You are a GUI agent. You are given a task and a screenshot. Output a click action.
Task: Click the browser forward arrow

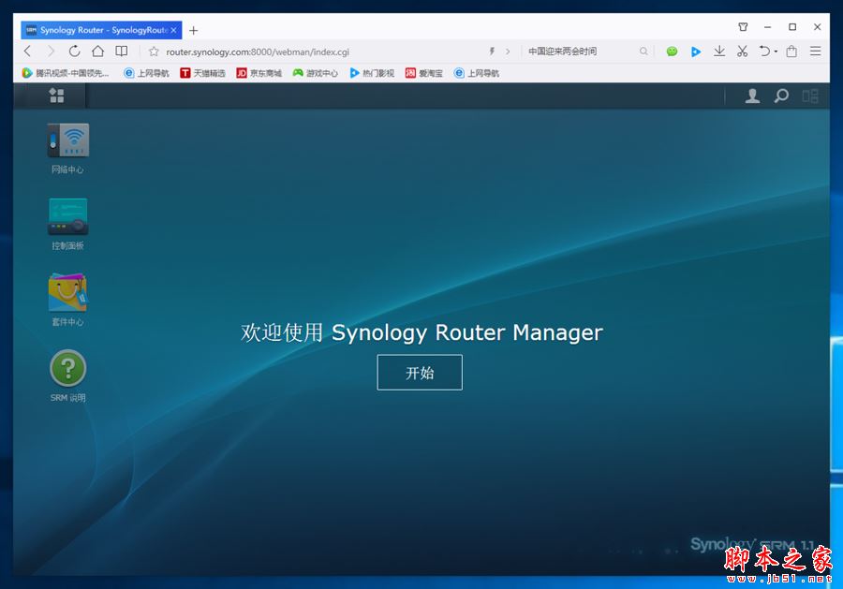pos(52,52)
